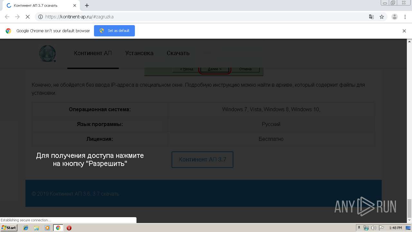Viewport: 412px width, 232px height.
Task: Click the Windows Start button
Action: [9, 228]
